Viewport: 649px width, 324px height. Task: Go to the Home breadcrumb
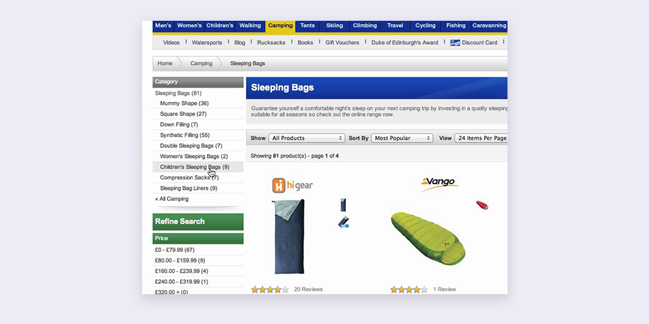(165, 64)
